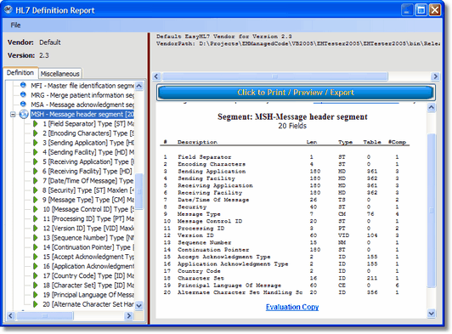Image resolution: width=452 pixels, height=334 pixels.
Task: Select MSA - Message acknowledgment tree item
Action: click(x=82, y=105)
